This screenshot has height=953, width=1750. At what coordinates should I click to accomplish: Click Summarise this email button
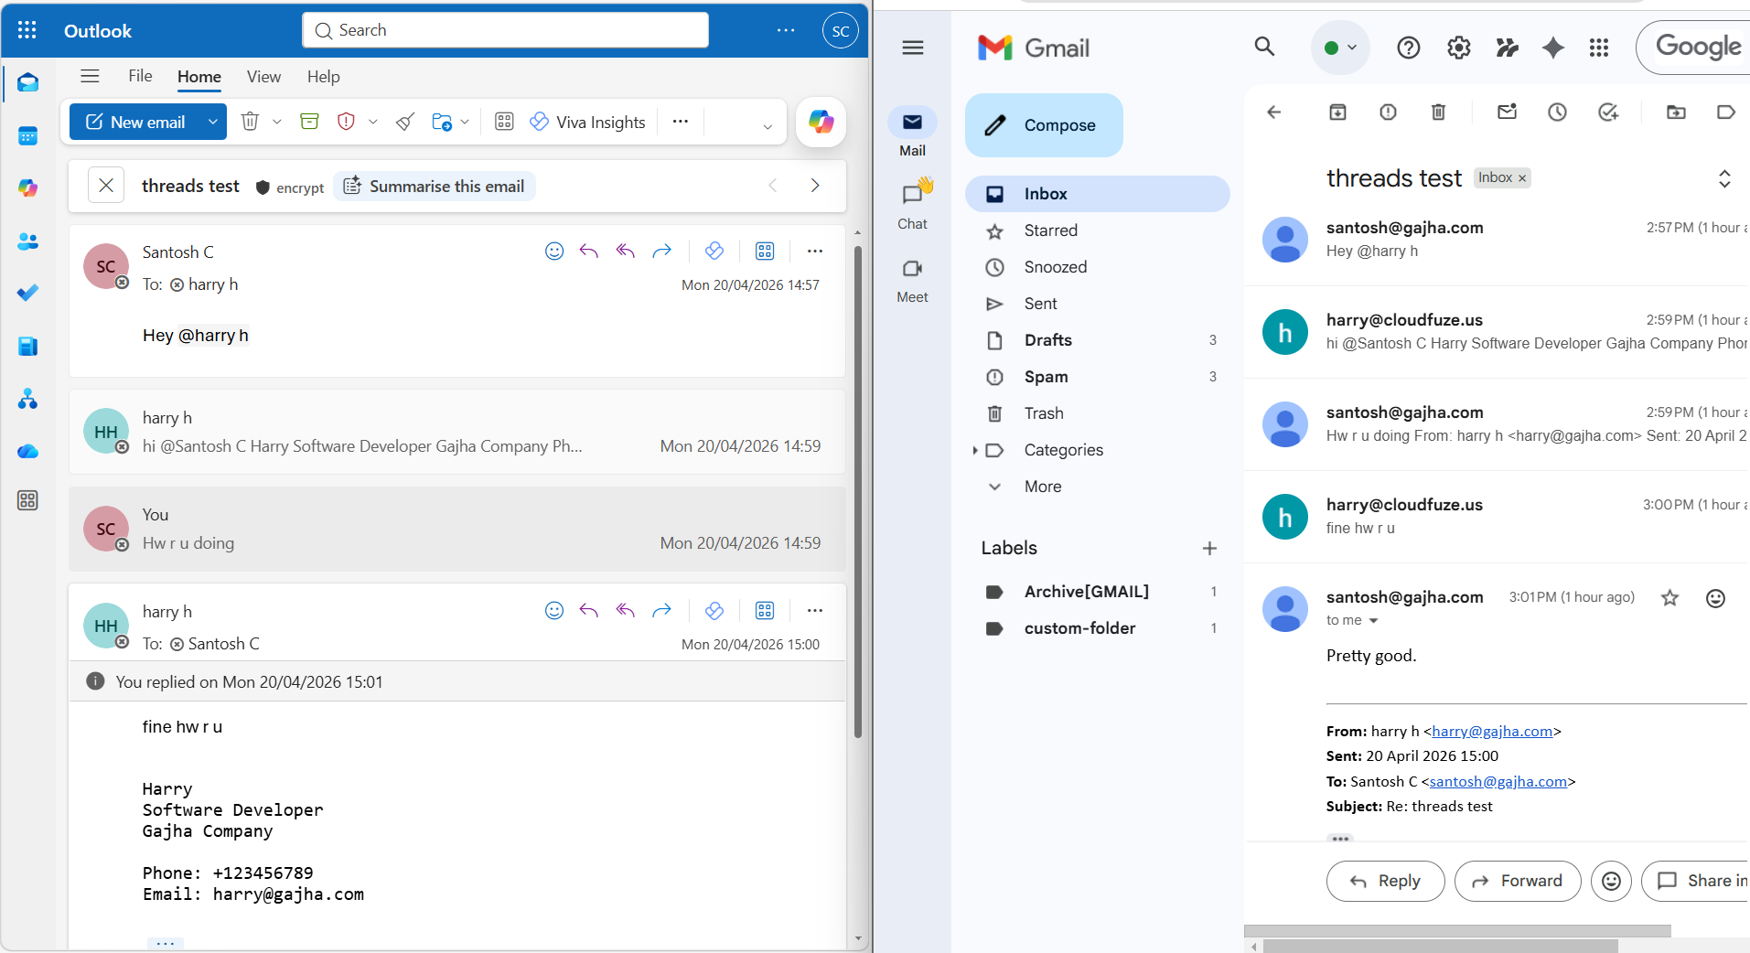click(x=435, y=186)
